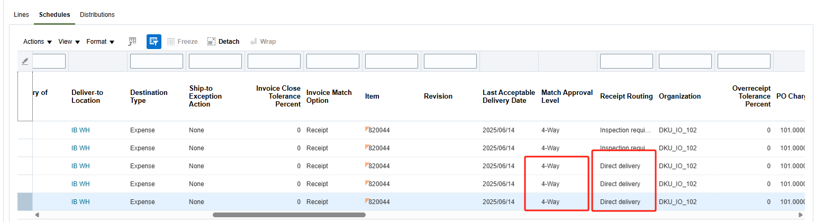816x222 pixels.
Task: Click the orange flag on highlighted row's item
Action: [x=367, y=200]
